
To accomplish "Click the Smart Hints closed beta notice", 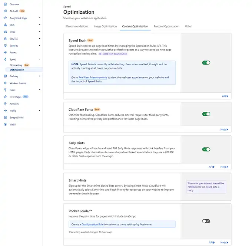I will (206, 187).
